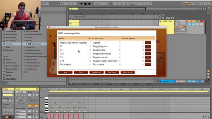This screenshot has width=212, height=119.
Task: Enable Key map mode
Action: (191, 4)
